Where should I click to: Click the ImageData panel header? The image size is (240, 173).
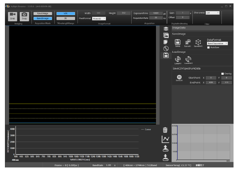coord(202,28)
